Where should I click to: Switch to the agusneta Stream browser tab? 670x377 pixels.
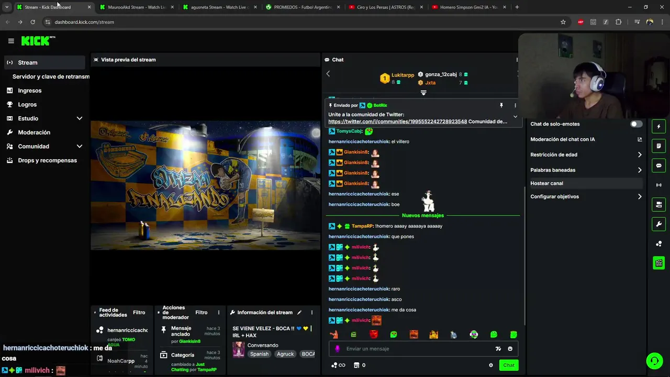[x=220, y=7]
